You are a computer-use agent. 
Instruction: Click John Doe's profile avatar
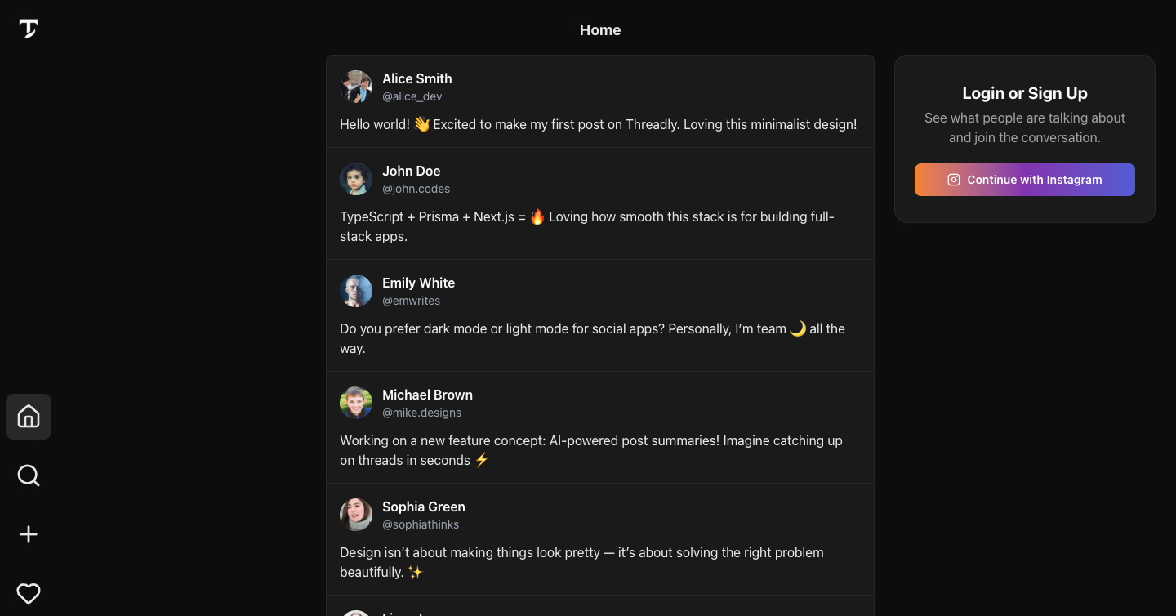pyautogui.click(x=356, y=179)
